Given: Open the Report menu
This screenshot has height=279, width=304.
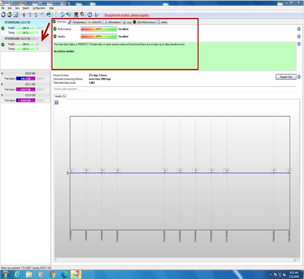Looking at the screenshot, I should click(x=26, y=8).
